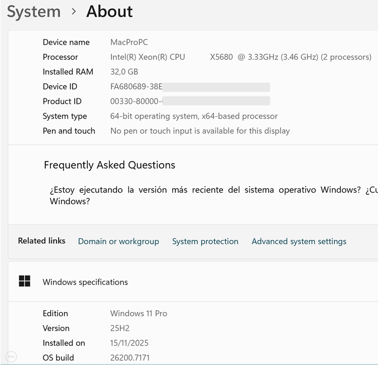The width and height of the screenshot is (378, 365).
Task: Click the Intel Xeon processor description
Action: [x=240, y=57]
